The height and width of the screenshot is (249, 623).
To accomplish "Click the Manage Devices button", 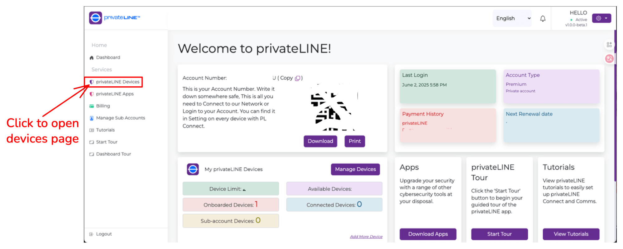I will pyautogui.click(x=355, y=169).
